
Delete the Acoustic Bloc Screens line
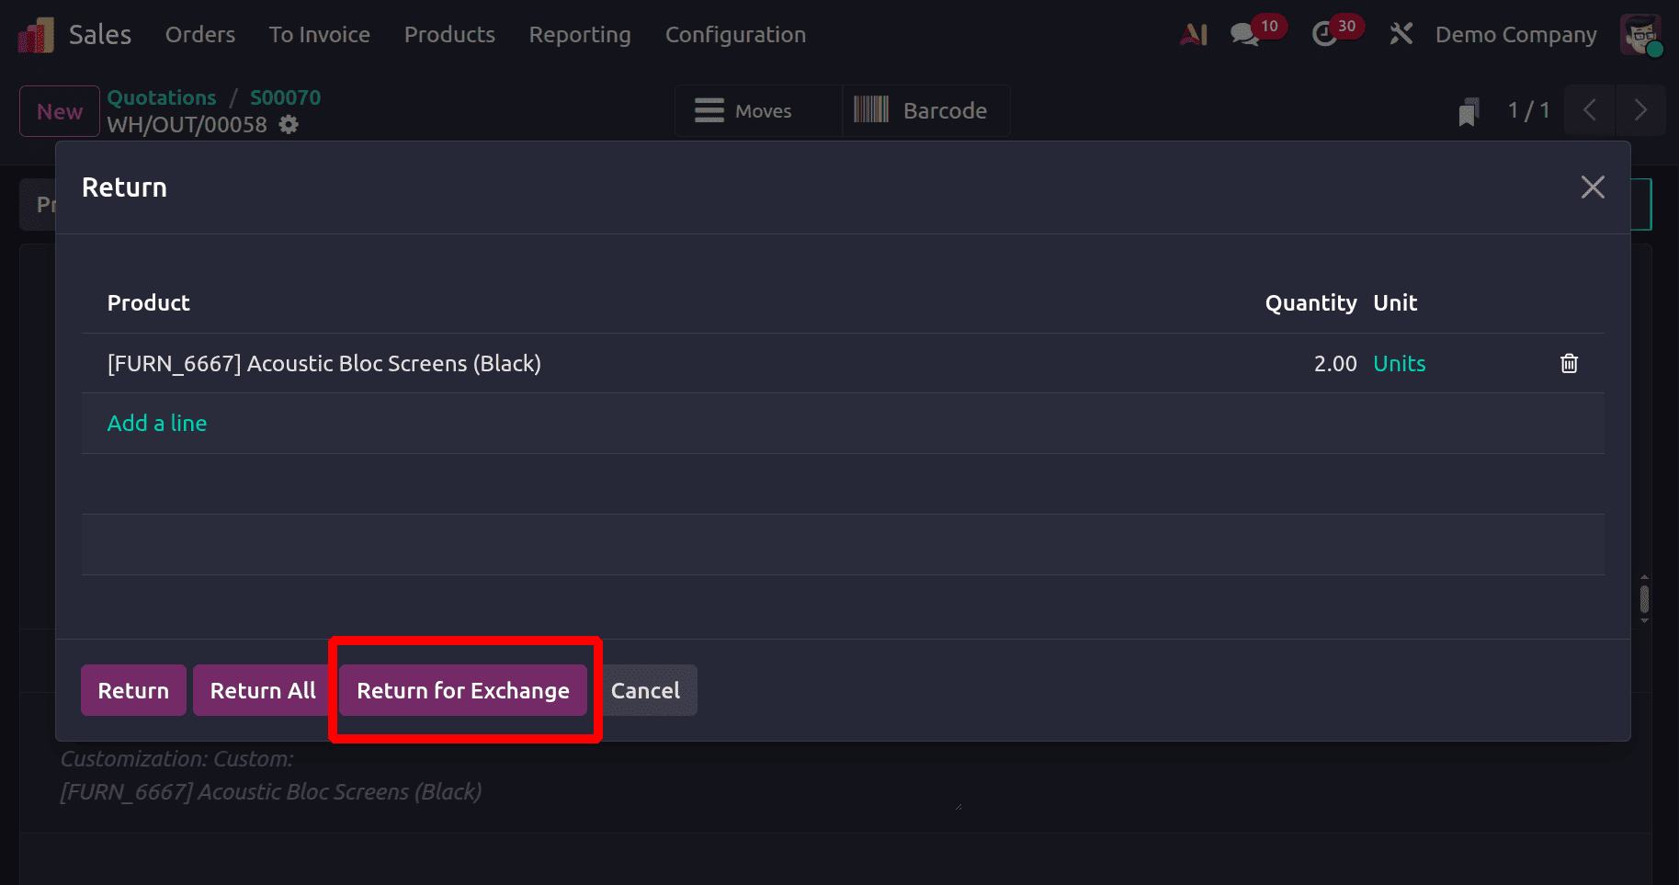pyautogui.click(x=1569, y=364)
